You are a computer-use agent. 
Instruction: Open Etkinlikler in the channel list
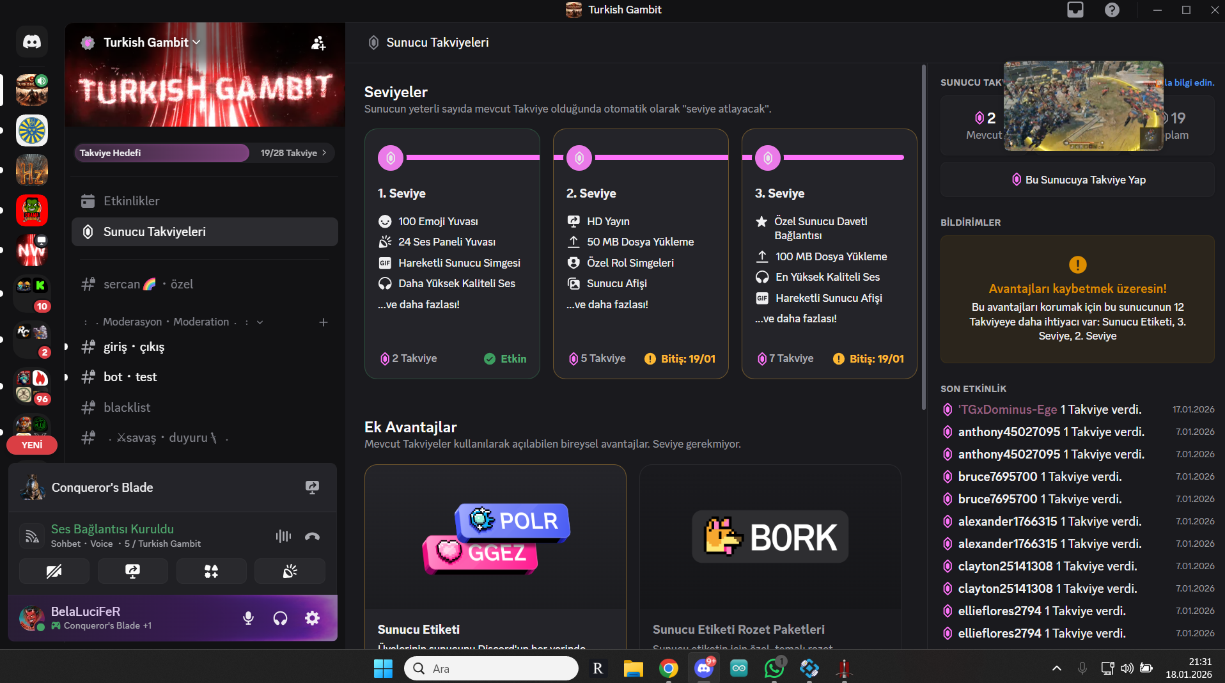(205, 201)
